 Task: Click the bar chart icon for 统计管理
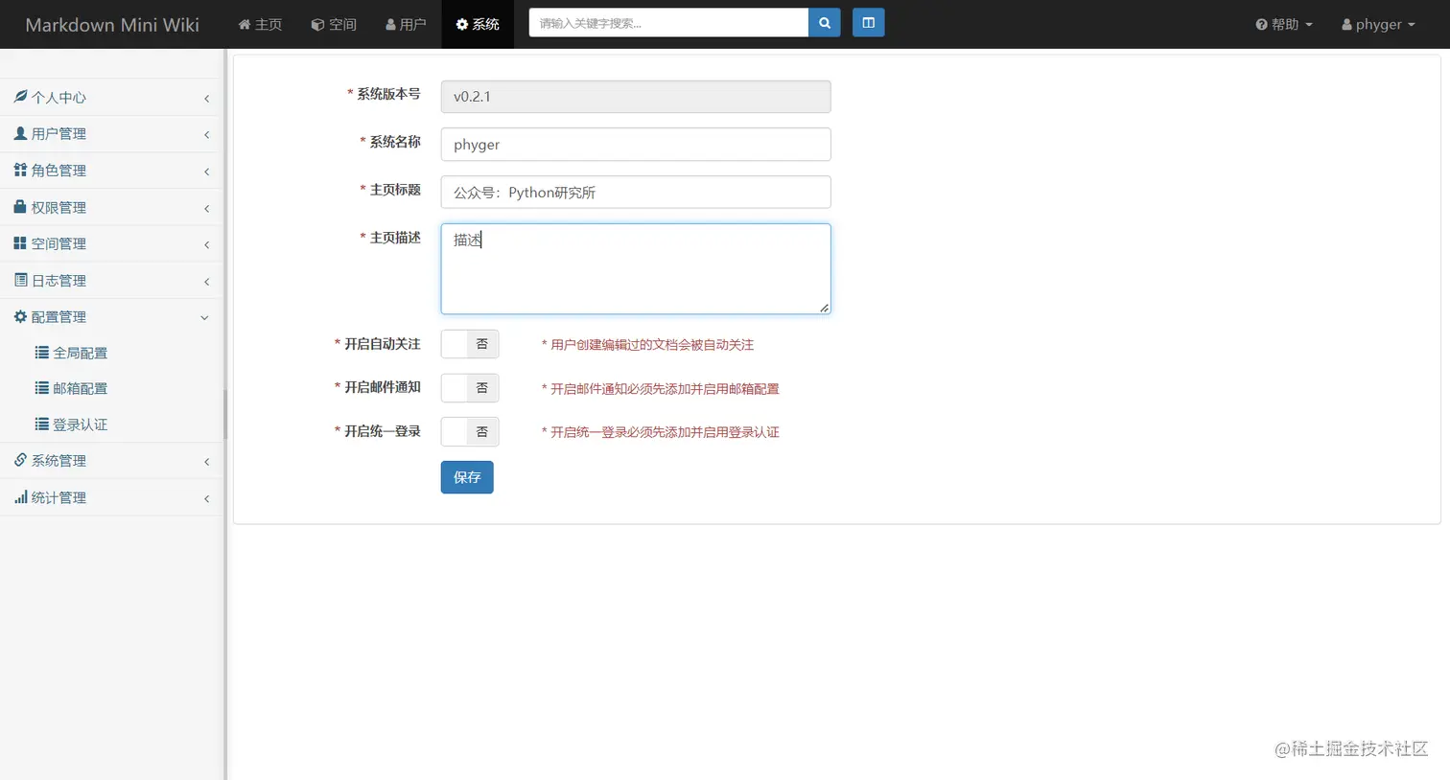(20, 497)
